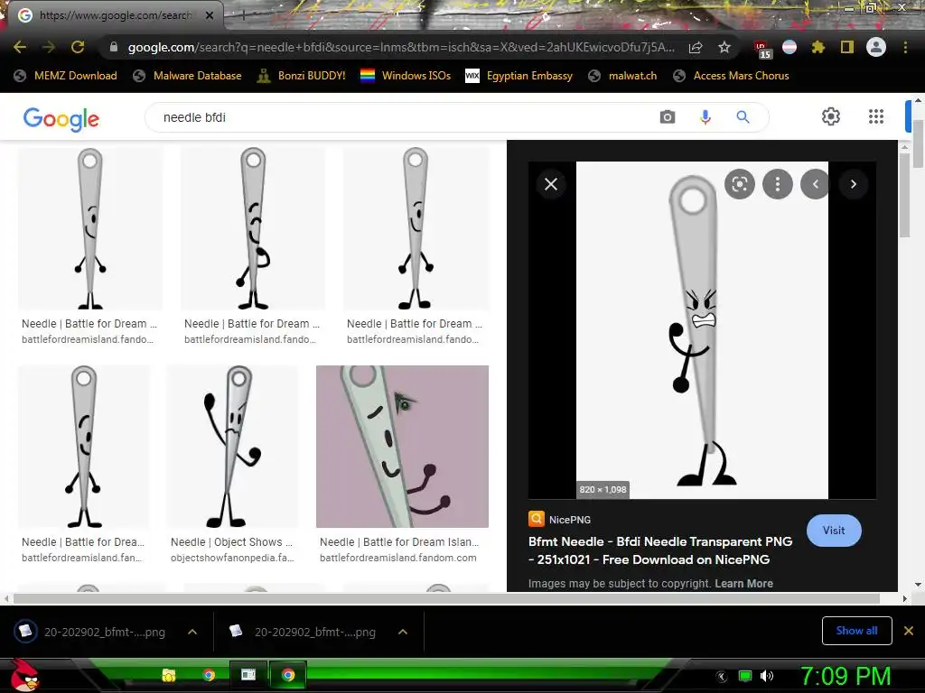
Task: Click the Google logo
Action: click(61, 118)
